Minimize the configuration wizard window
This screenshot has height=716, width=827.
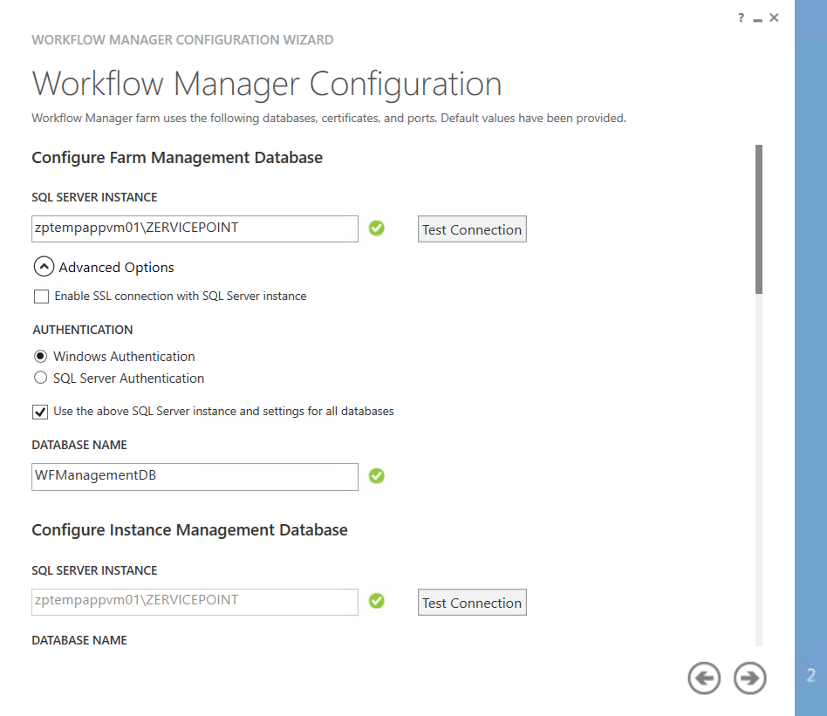pos(758,18)
